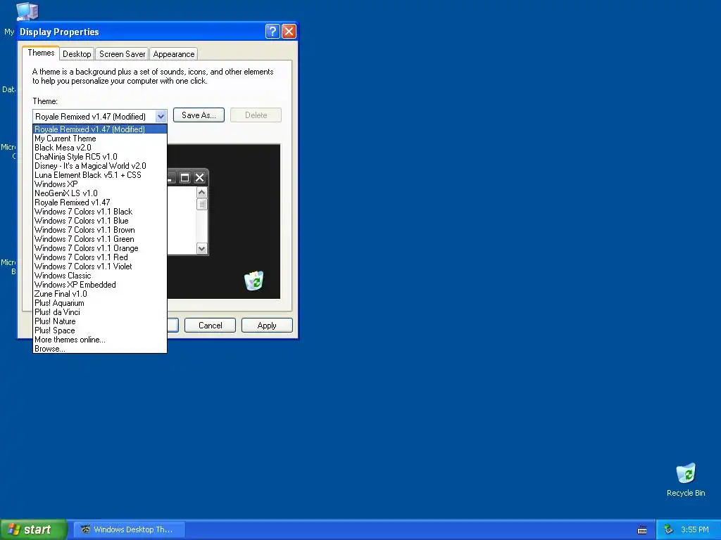
Task: Select Royale Remixed v1.47 (Modified) highlighted entry
Action: pos(100,129)
